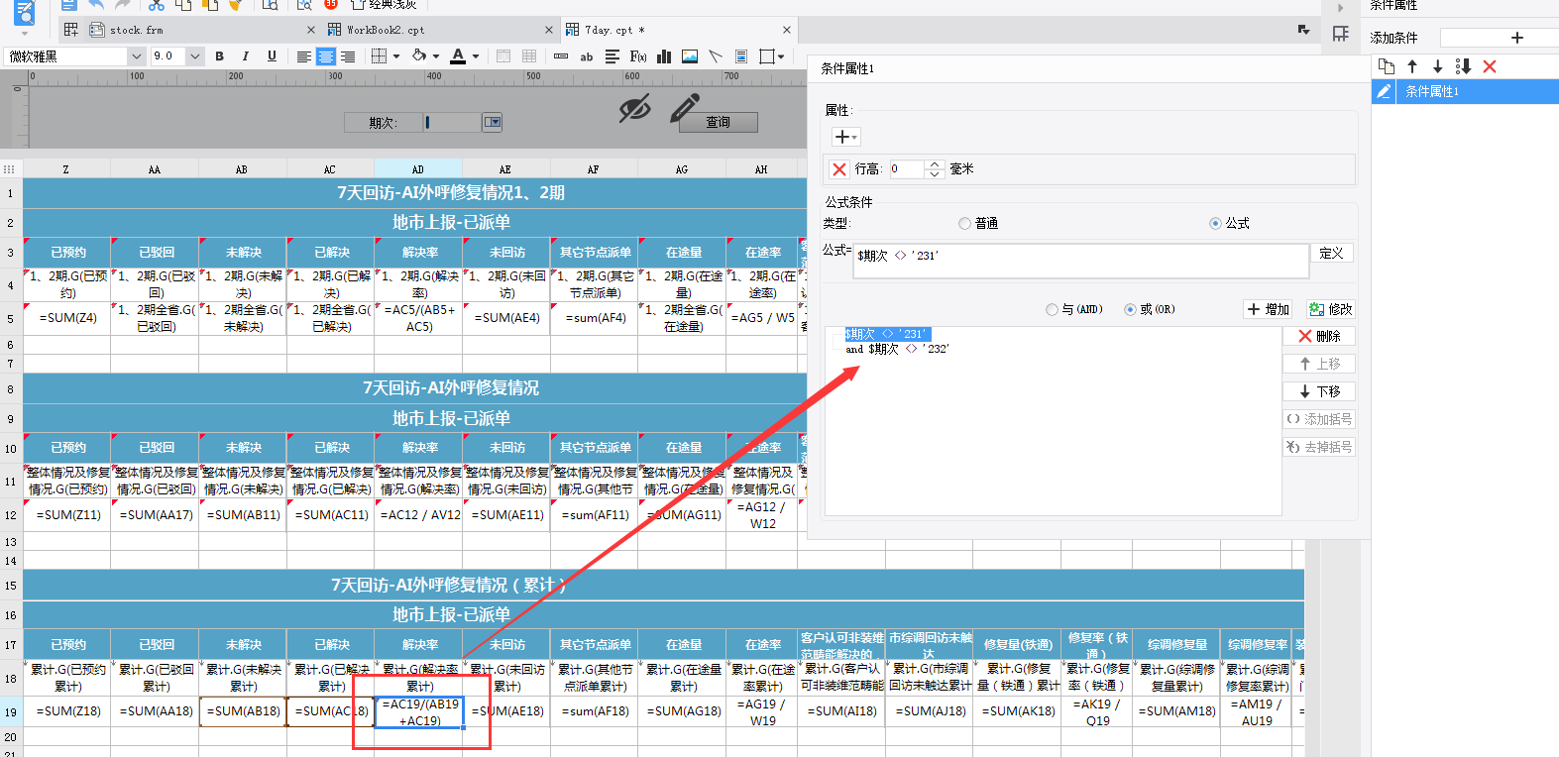Viewport: 1559px width, 757px height.
Task: Toggle the hidden-eye icon in parameter pane
Action: (634, 108)
